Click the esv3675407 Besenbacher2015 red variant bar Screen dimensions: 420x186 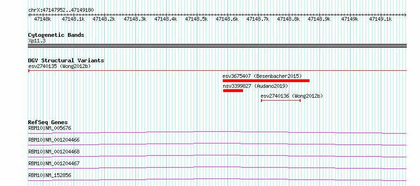point(266,81)
